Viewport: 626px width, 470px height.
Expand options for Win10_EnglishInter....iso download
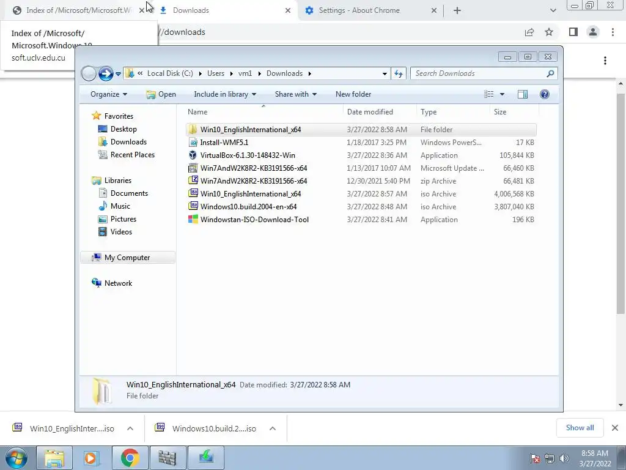(130, 428)
